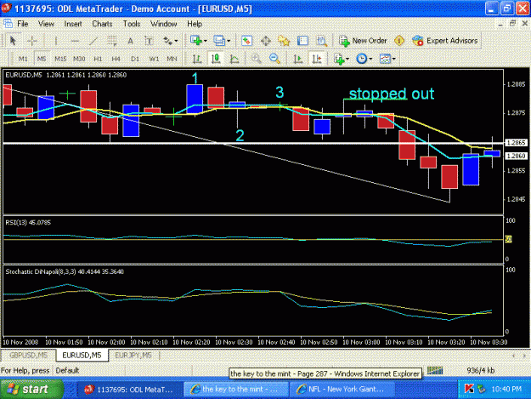Display chart as bar chart
531x399 pixels.
pyautogui.click(x=197, y=59)
